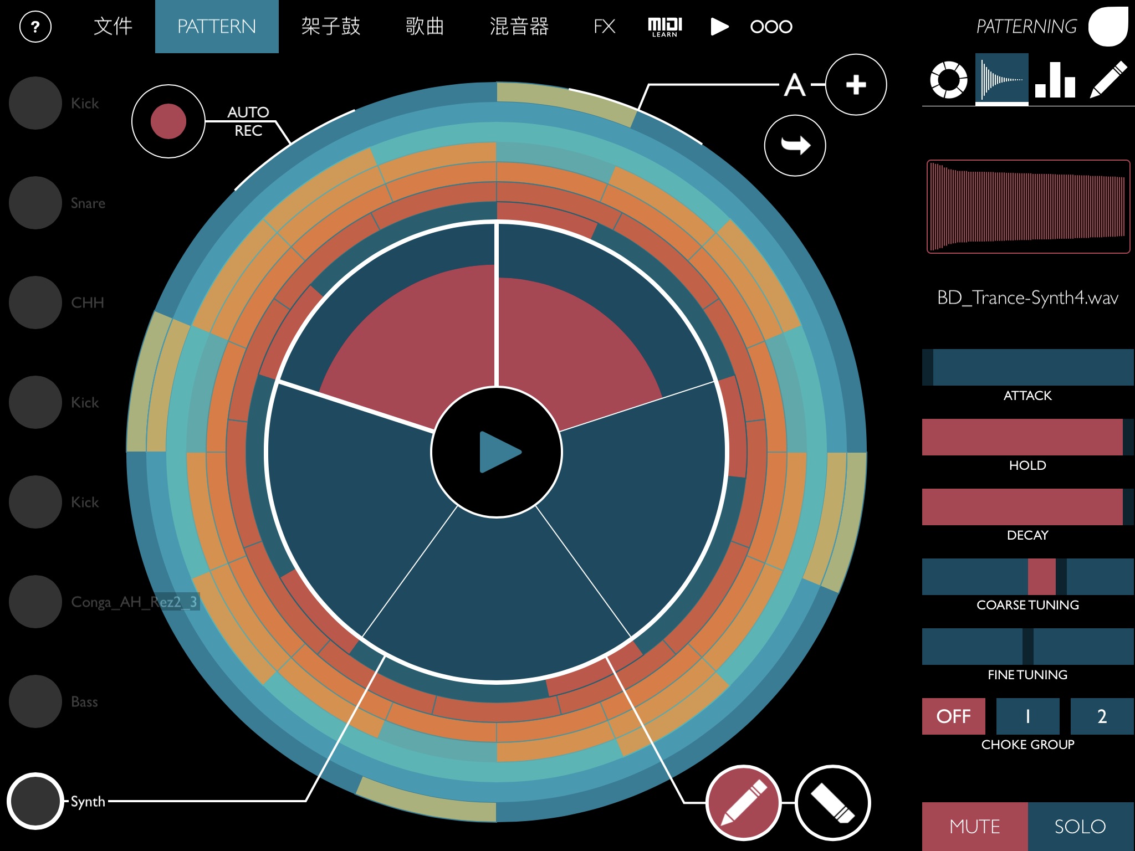Click the MIDI Learn icon

pyautogui.click(x=664, y=27)
